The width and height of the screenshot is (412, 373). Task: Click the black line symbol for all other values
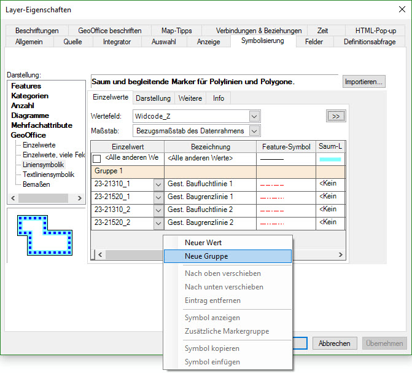[271, 159]
